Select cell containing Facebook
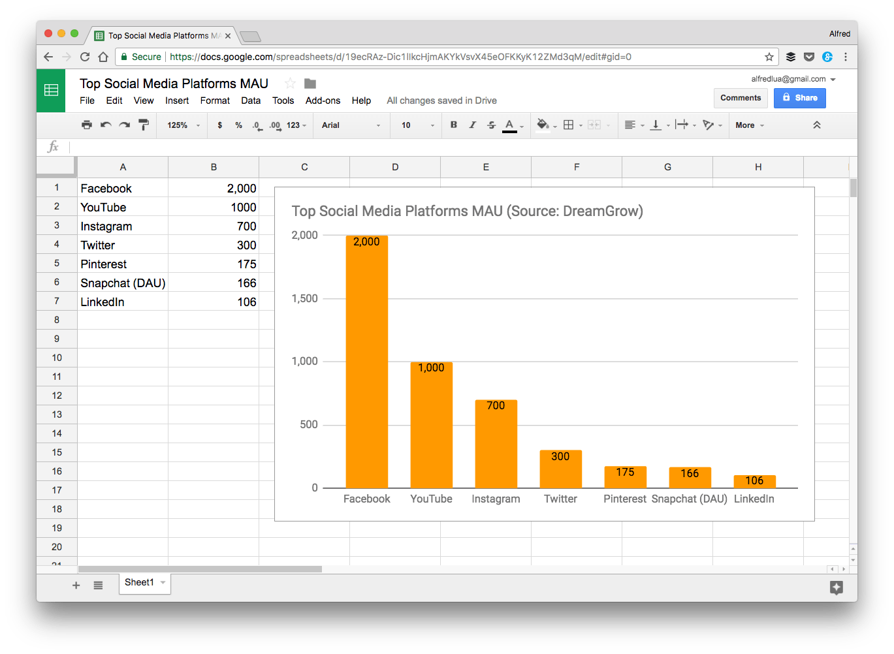 [123, 188]
